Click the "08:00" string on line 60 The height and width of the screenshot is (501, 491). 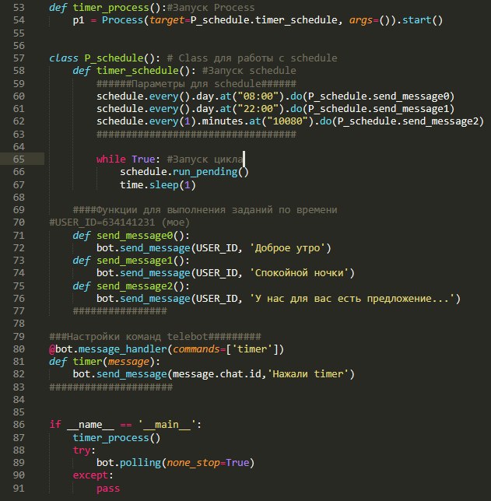click(258, 96)
